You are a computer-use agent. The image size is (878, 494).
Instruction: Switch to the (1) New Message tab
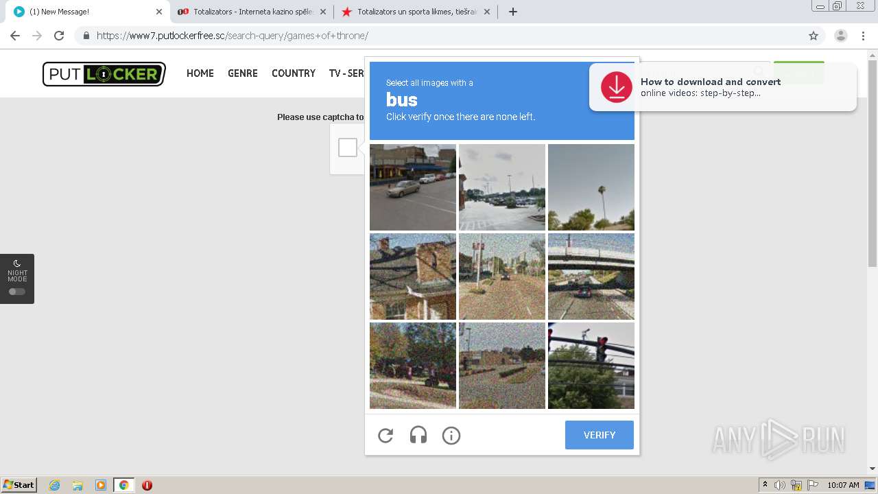86,12
